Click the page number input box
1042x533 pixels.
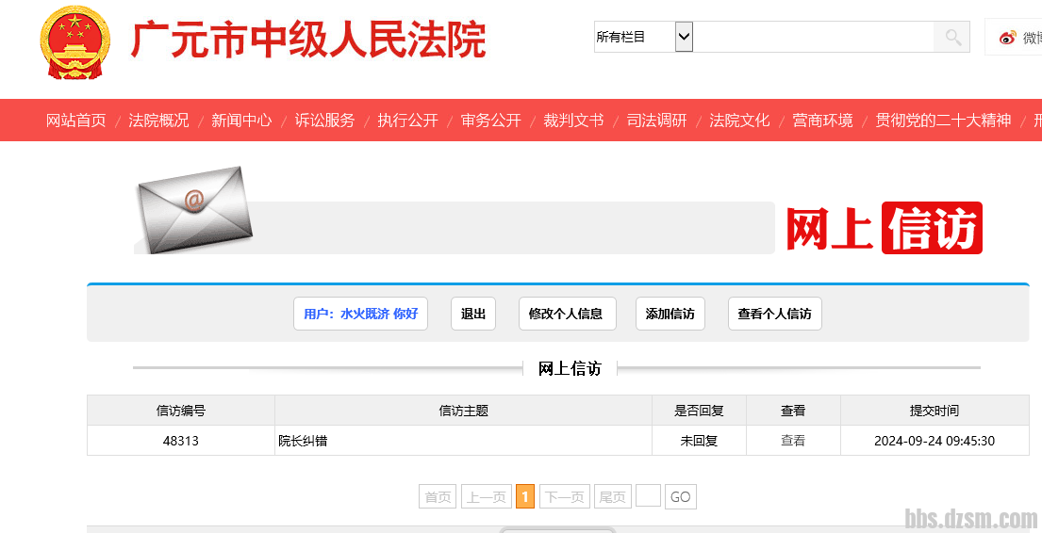(x=648, y=496)
